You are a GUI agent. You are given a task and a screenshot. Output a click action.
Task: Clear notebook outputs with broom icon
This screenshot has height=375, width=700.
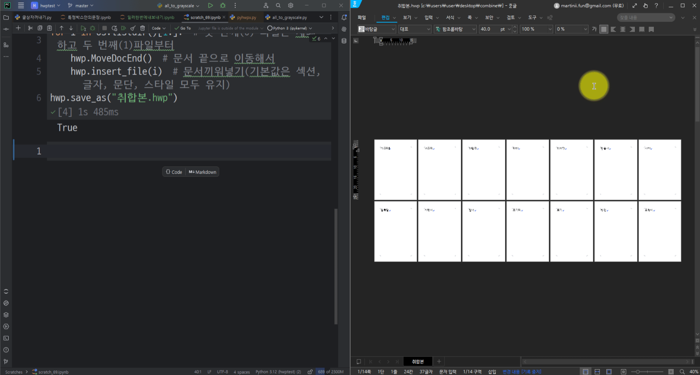click(x=133, y=28)
